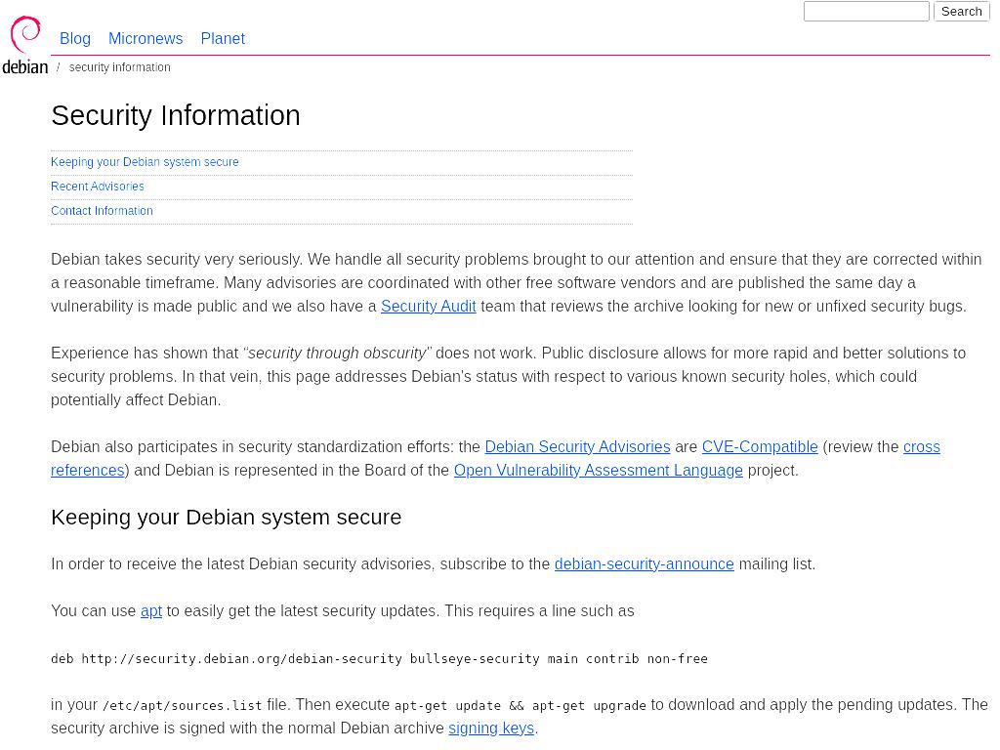
Task: Open the Micronews navigation link
Action: coord(146,39)
